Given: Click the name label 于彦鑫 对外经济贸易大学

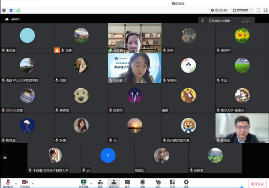Looking at the screenshot, I should (x=50, y=170).
